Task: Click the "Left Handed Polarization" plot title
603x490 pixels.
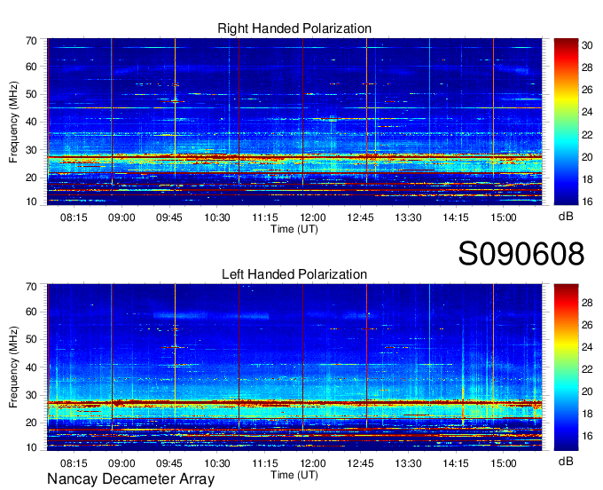Action: 294,274
